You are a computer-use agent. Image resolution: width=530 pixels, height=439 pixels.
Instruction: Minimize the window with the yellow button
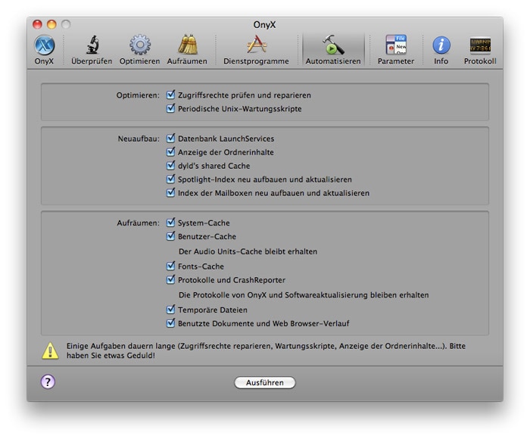(x=51, y=24)
